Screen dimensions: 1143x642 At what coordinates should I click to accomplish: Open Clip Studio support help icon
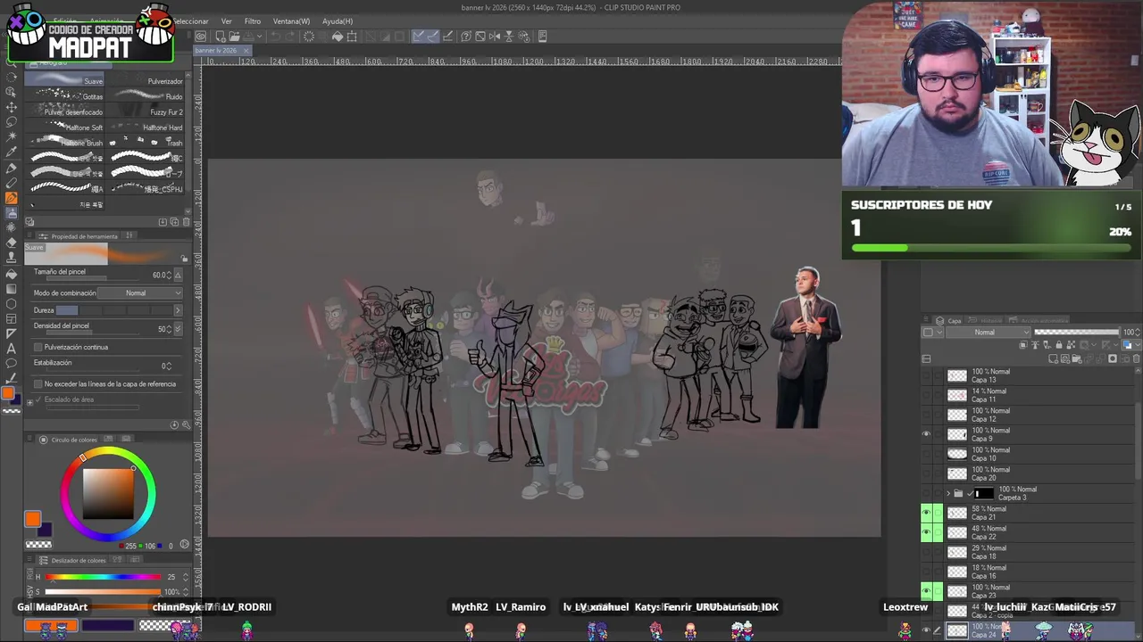coord(466,37)
